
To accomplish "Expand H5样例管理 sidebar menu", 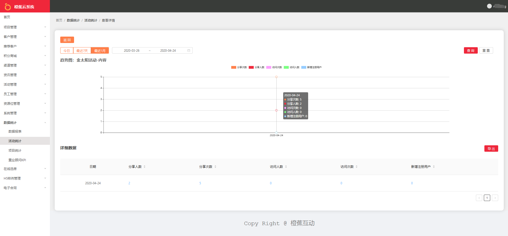I will (25, 178).
